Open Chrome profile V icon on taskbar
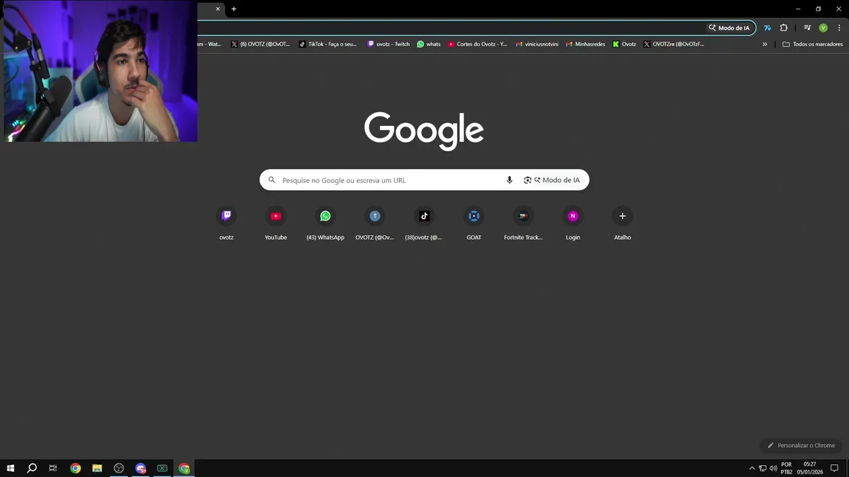Viewport: 849px width, 477px height. [x=184, y=468]
